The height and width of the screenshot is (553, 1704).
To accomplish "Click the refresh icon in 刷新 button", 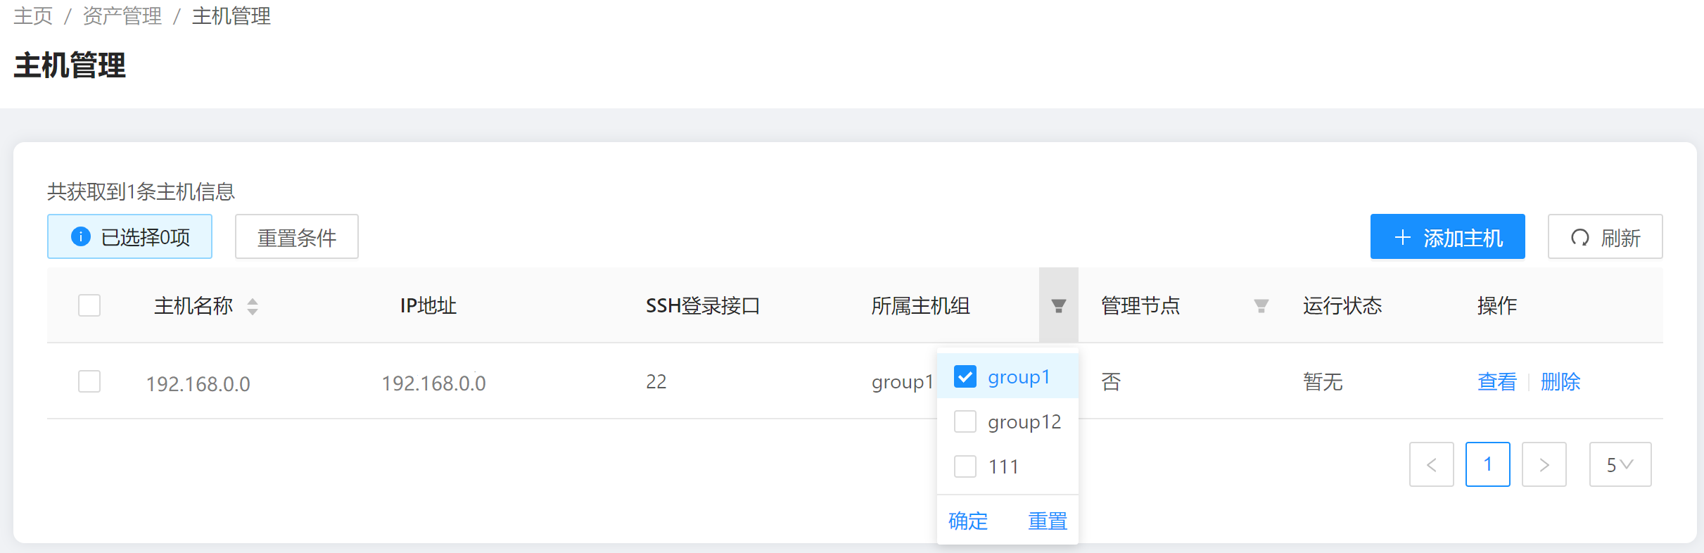I will (x=1580, y=238).
